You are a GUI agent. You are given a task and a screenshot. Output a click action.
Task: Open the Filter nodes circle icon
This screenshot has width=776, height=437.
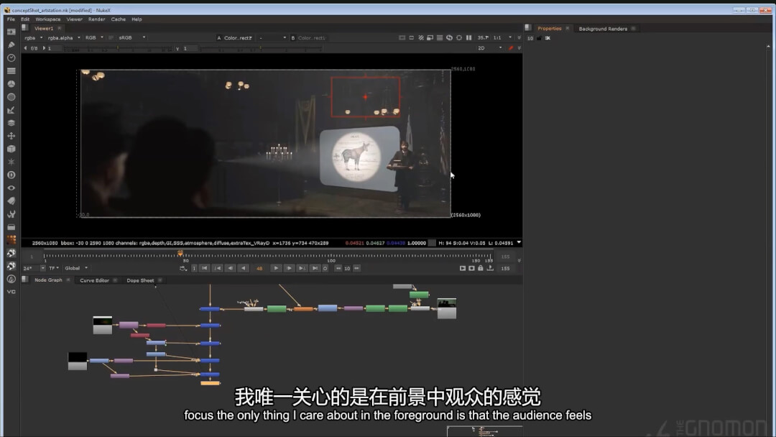pos(11,97)
